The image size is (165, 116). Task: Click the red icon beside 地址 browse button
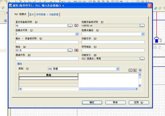tap(76, 50)
